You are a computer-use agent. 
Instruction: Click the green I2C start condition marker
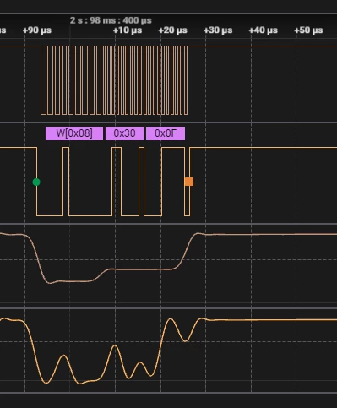(36, 182)
